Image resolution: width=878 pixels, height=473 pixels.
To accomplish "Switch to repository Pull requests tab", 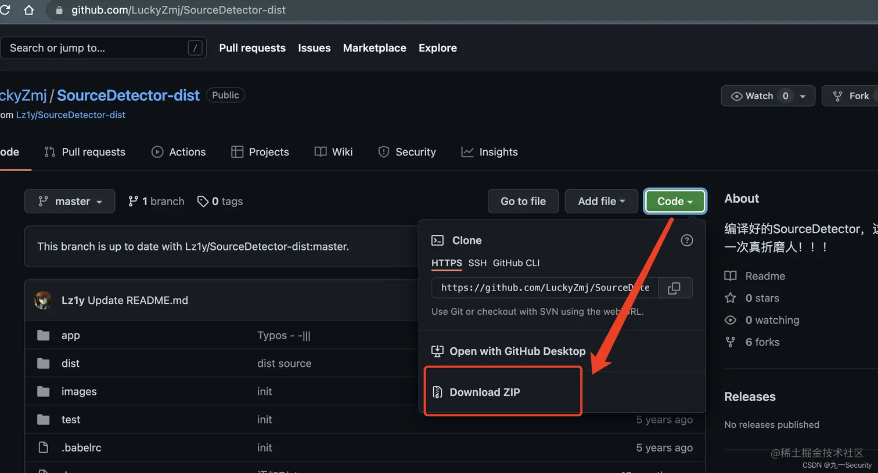I will tap(85, 152).
